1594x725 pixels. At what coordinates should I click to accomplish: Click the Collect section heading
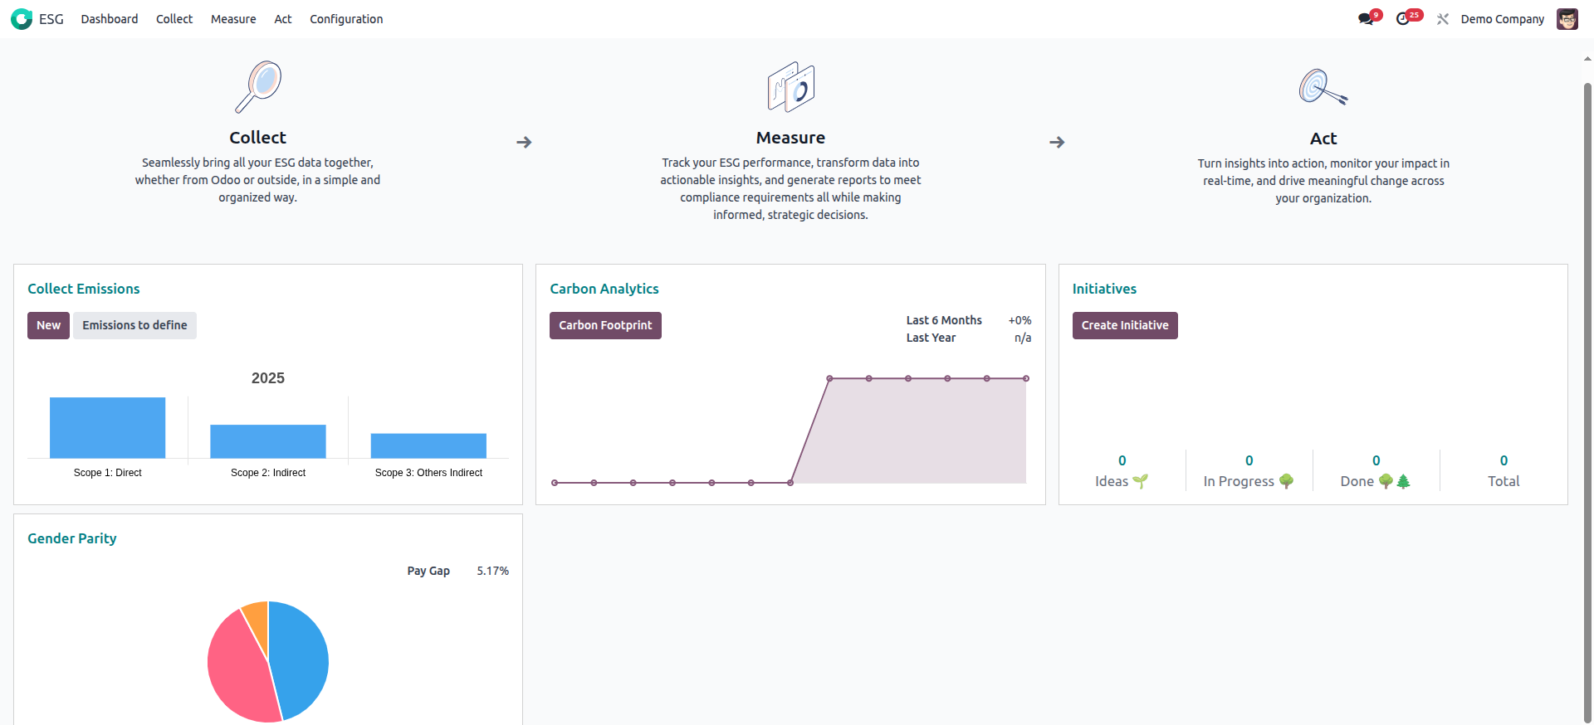(257, 138)
